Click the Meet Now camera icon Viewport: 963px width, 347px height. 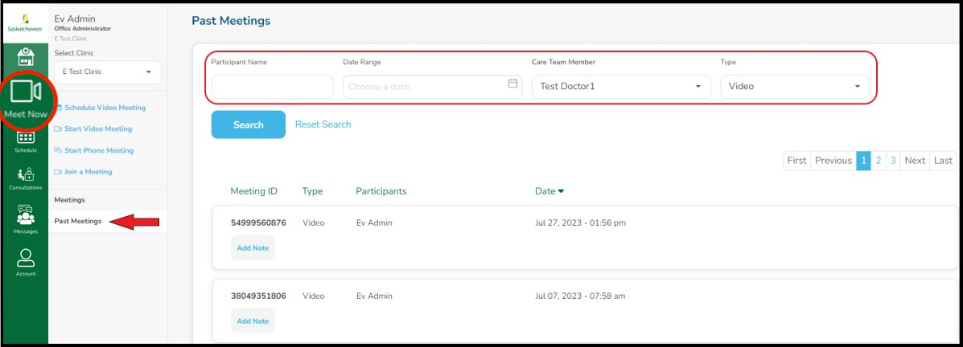pyautogui.click(x=26, y=92)
